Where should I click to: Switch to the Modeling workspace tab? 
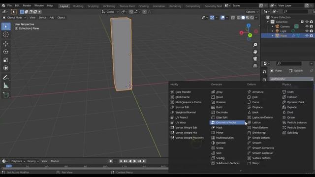pos(78,6)
